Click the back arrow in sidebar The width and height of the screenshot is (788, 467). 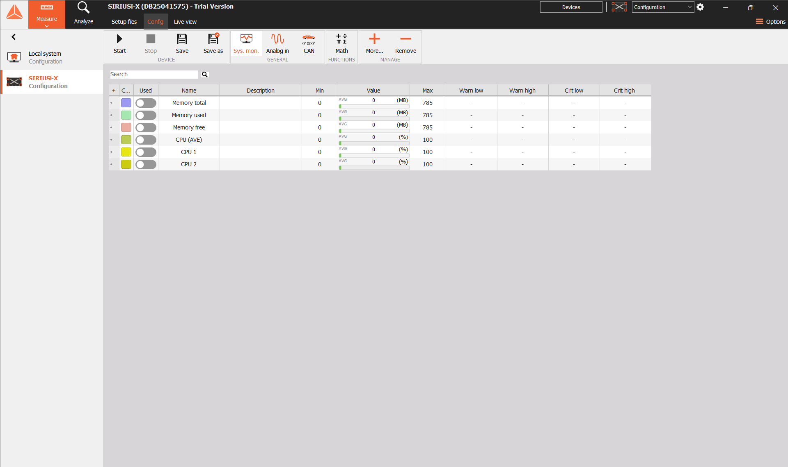pos(14,37)
